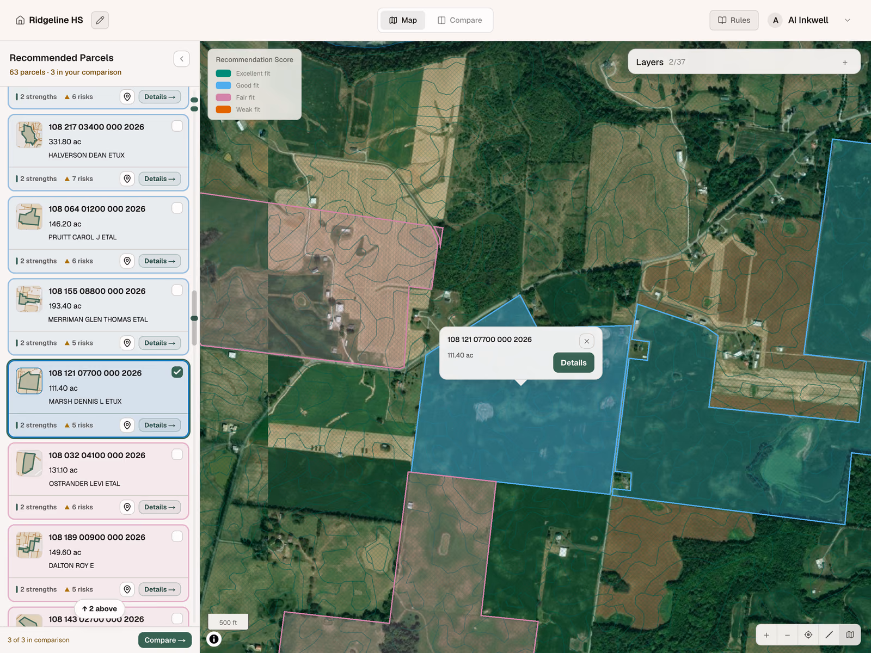
Task: Click the Weak fit legend color swatch
Action: (x=223, y=109)
